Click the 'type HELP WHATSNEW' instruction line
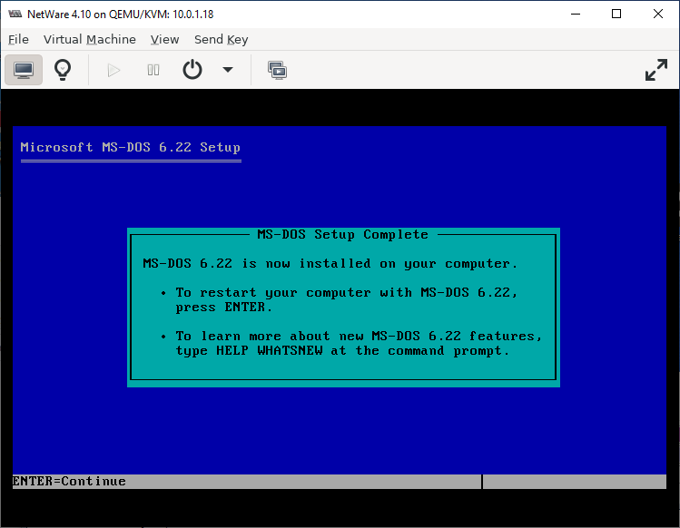The height and width of the screenshot is (528, 680). [x=341, y=351]
